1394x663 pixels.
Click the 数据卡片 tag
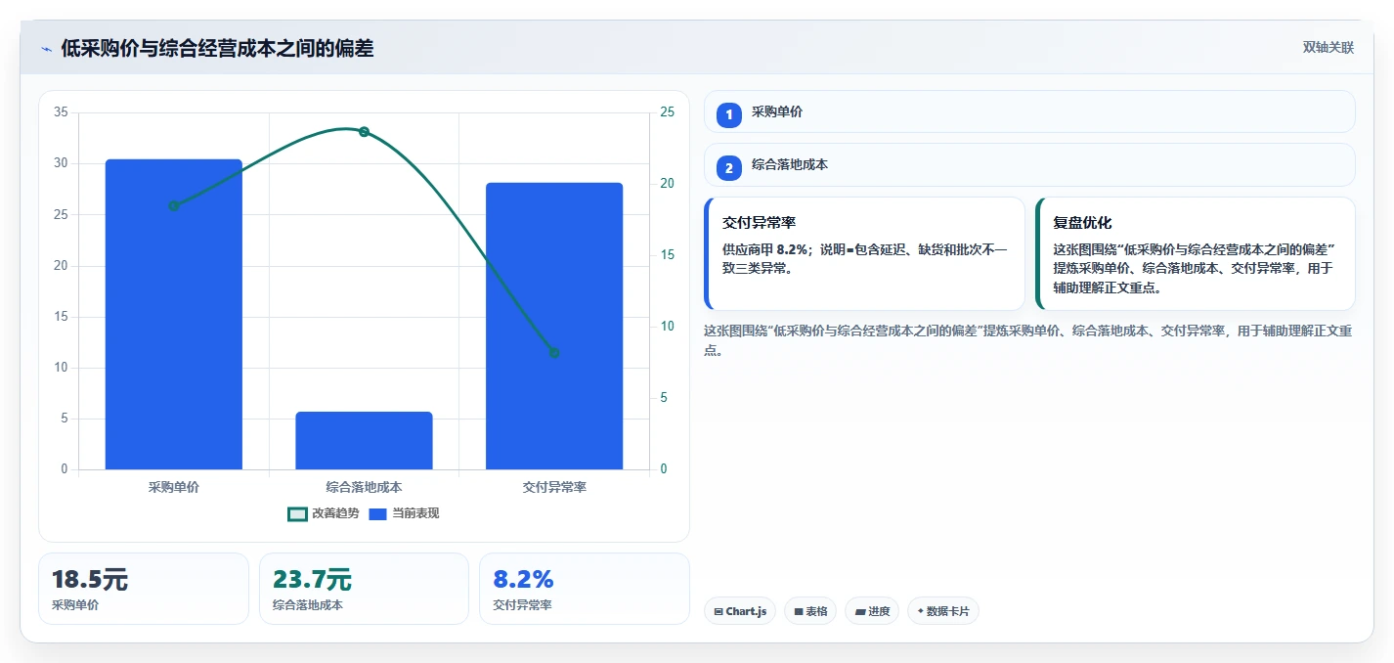pyautogui.click(x=943, y=611)
